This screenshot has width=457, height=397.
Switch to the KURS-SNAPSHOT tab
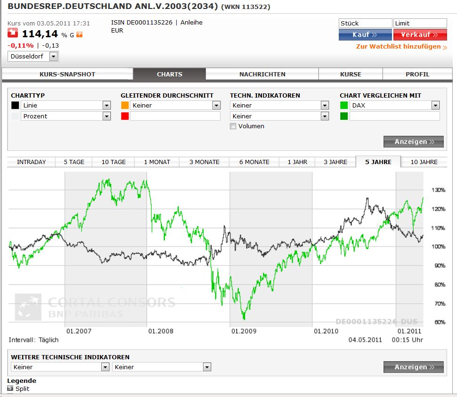tap(67, 74)
